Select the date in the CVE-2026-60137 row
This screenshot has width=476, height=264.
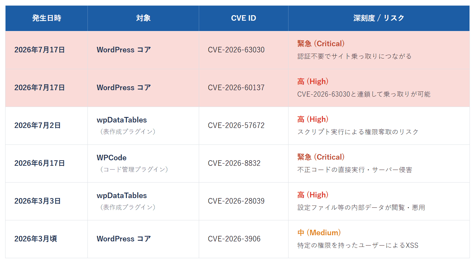pyautogui.click(x=40, y=88)
